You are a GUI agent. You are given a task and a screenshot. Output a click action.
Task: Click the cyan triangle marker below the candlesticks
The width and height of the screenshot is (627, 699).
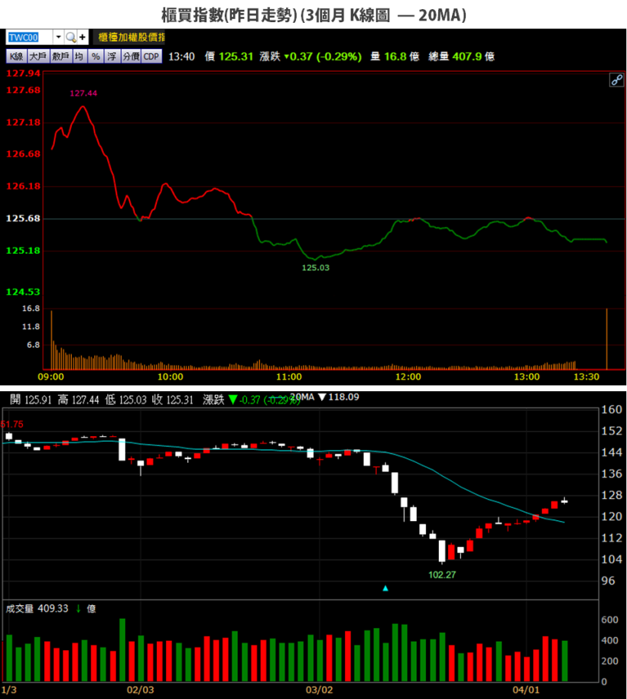point(385,588)
